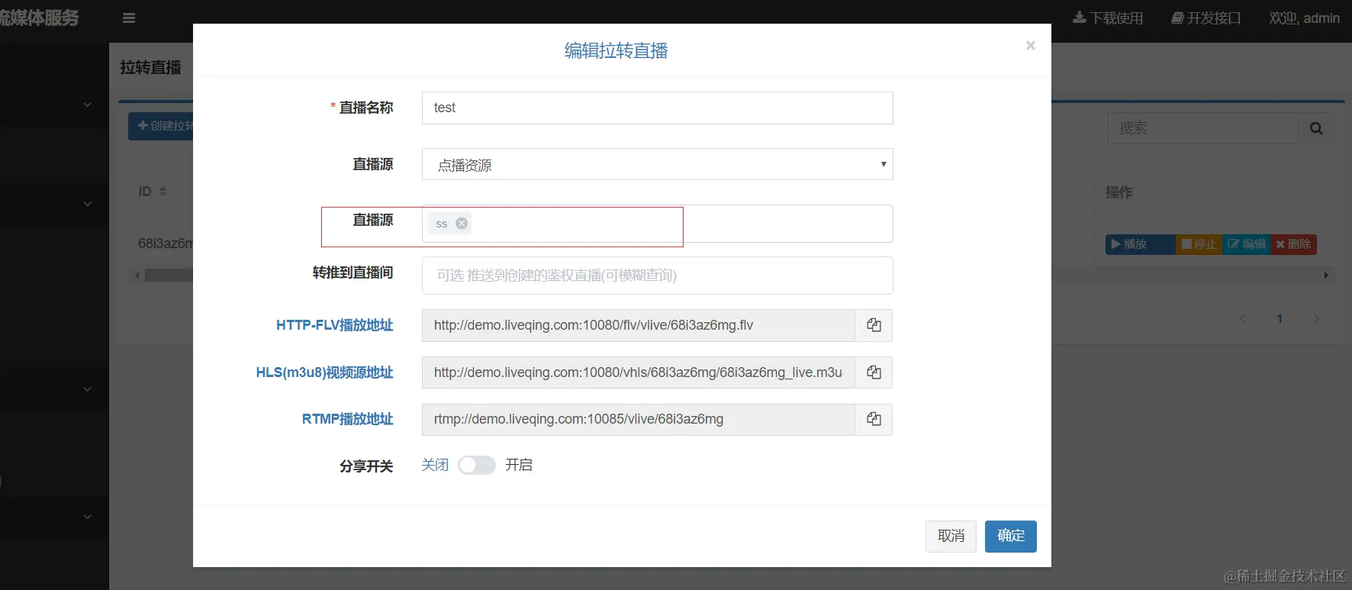Expand the first sidebar chevron
Screen dimensions: 1352x590
click(88, 105)
